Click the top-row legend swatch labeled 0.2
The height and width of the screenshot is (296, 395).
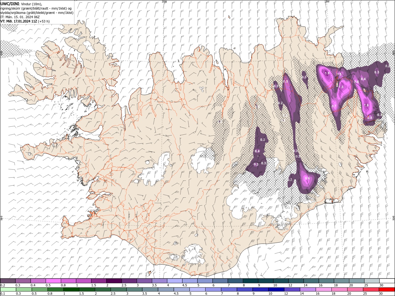pyautogui.click(x=8, y=281)
